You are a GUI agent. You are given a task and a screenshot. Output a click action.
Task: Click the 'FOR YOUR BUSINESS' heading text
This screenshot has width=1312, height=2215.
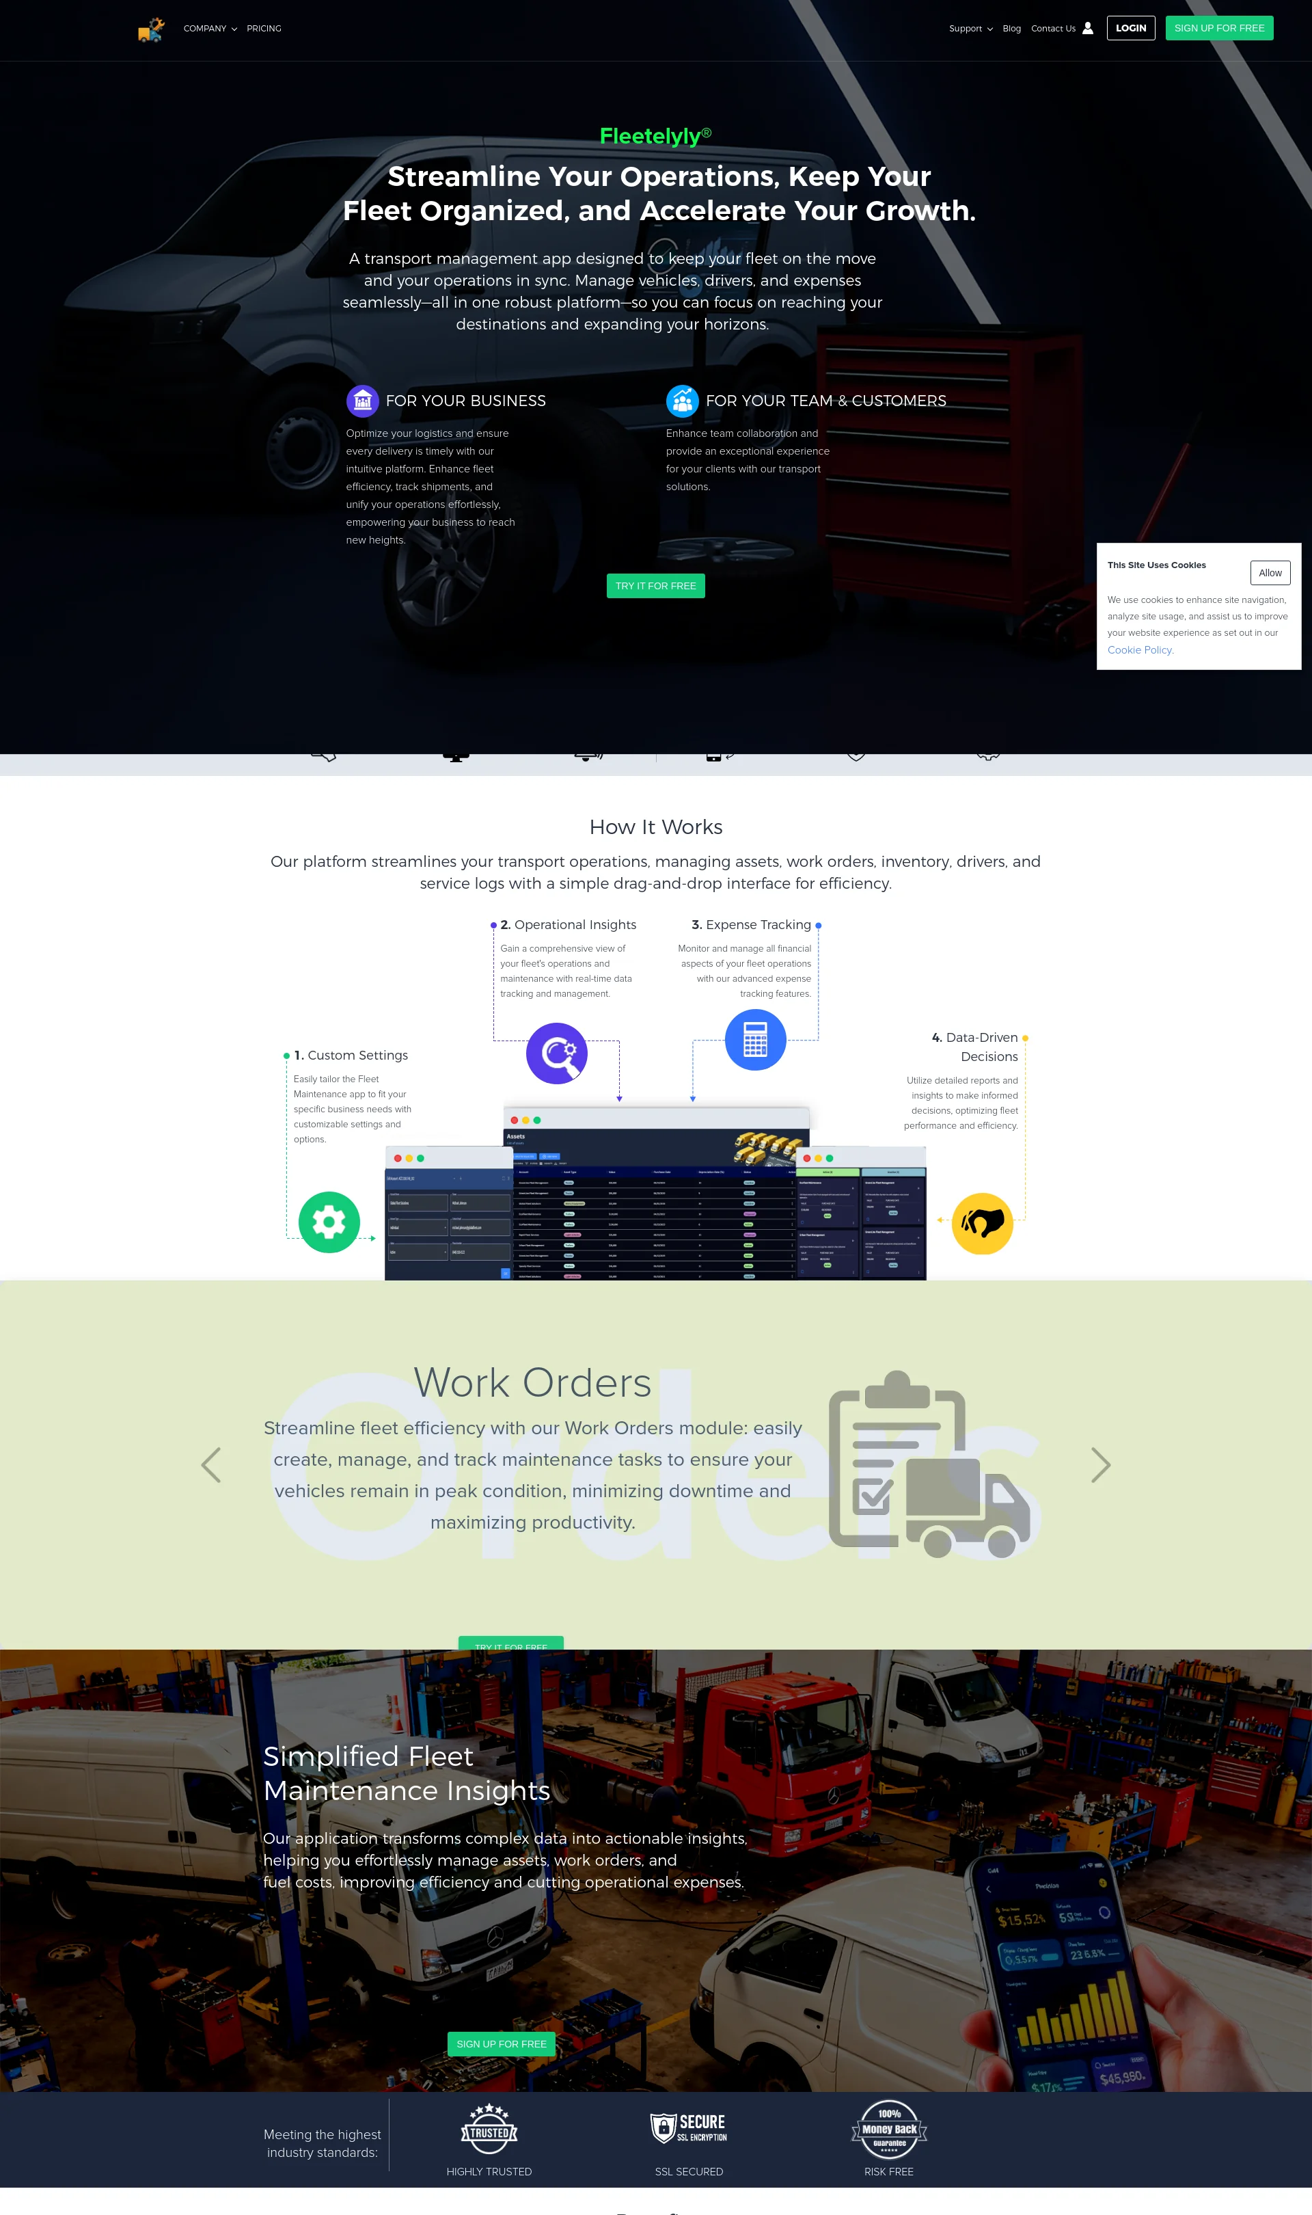(466, 401)
